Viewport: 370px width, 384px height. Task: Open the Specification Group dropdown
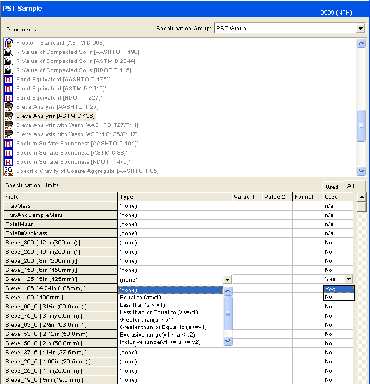pyautogui.click(x=360, y=28)
